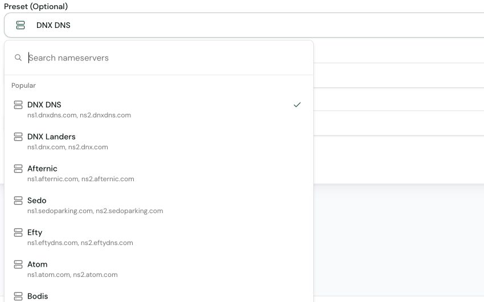The width and height of the screenshot is (484, 302).
Task: Click the Popular section heading
Action: click(23, 85)
